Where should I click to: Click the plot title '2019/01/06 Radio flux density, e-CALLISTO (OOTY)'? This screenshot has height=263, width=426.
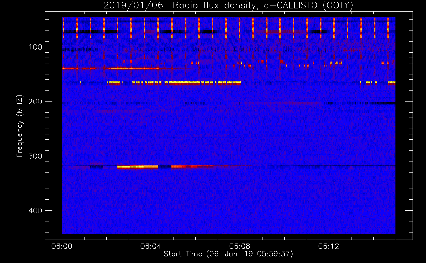(x=228, y=5)
